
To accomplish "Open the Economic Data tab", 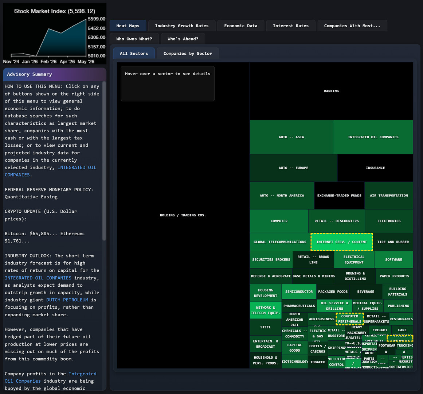I will (240, 26).
